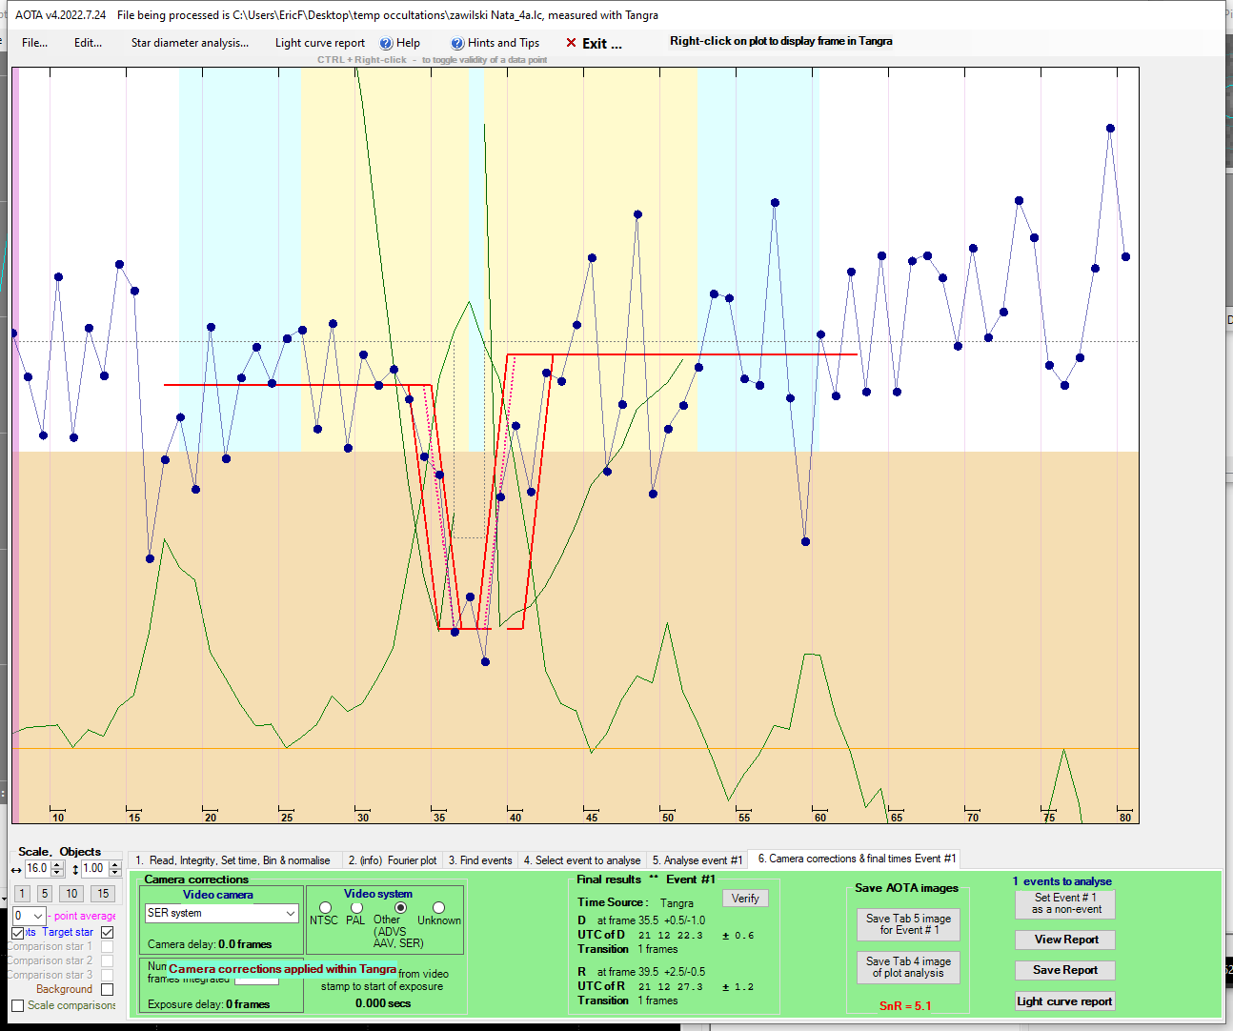Open the File... menu
This screenshot has height=1031, width=1233.
[35, 43]
